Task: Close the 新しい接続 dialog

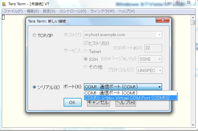Action: [162, 20]
